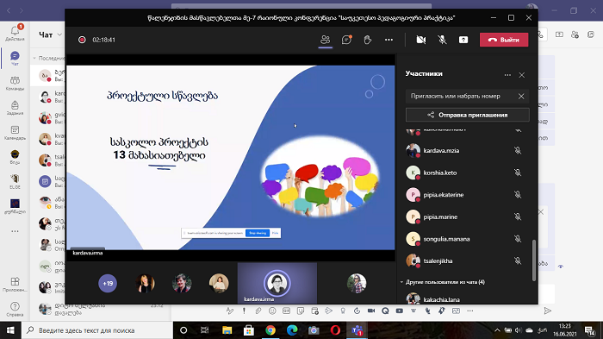603x339 pixels.
Task: Open the emoji picker in compose toolbar
Action: [x=272, y=311]
